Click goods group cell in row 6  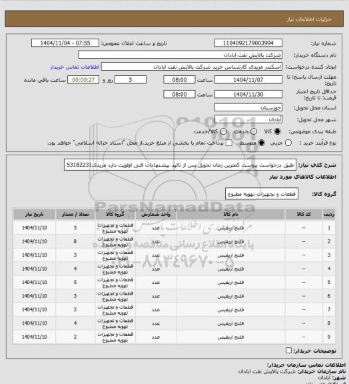coord(115,296)
